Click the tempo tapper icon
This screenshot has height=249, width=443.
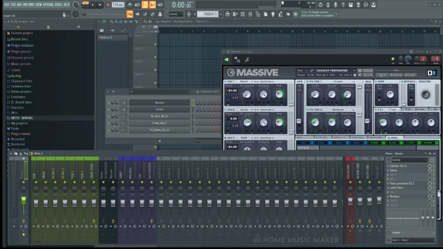click(280, 14)
